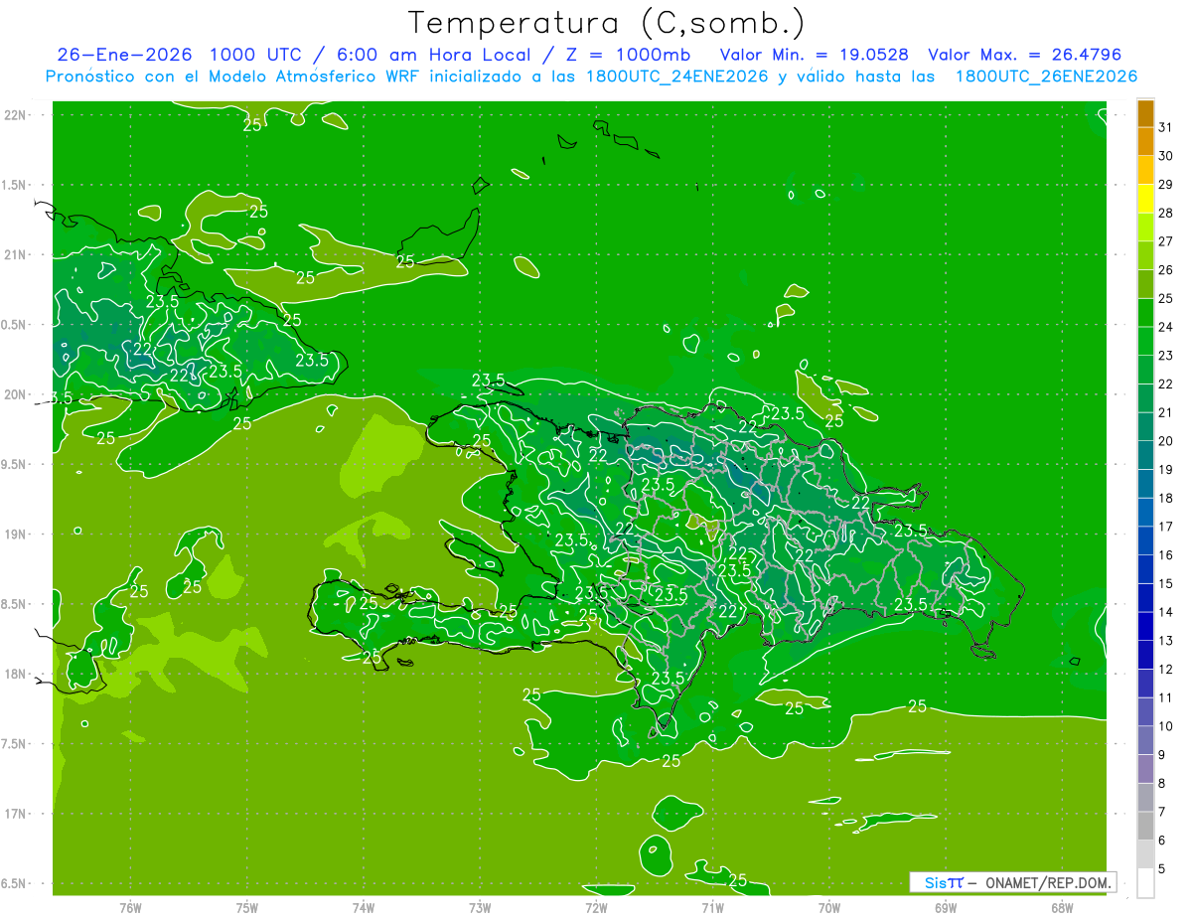Click the "20N" latitude axis label

tap(15, 394)
